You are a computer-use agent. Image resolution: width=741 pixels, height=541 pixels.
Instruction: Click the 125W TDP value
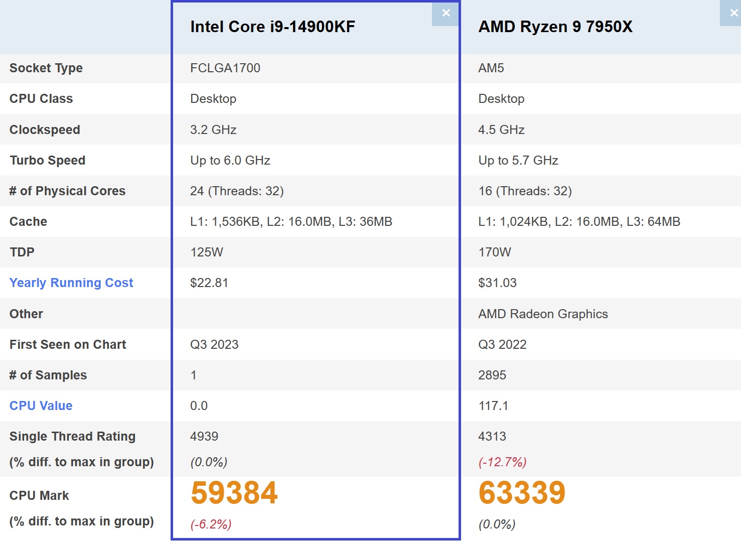tap(207, 252)
